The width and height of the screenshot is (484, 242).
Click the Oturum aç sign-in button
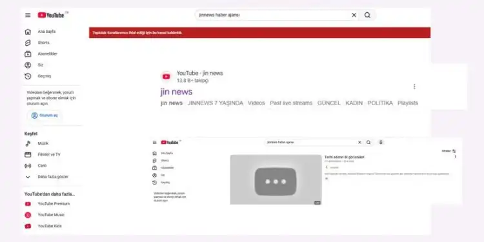tap(45, 116)
